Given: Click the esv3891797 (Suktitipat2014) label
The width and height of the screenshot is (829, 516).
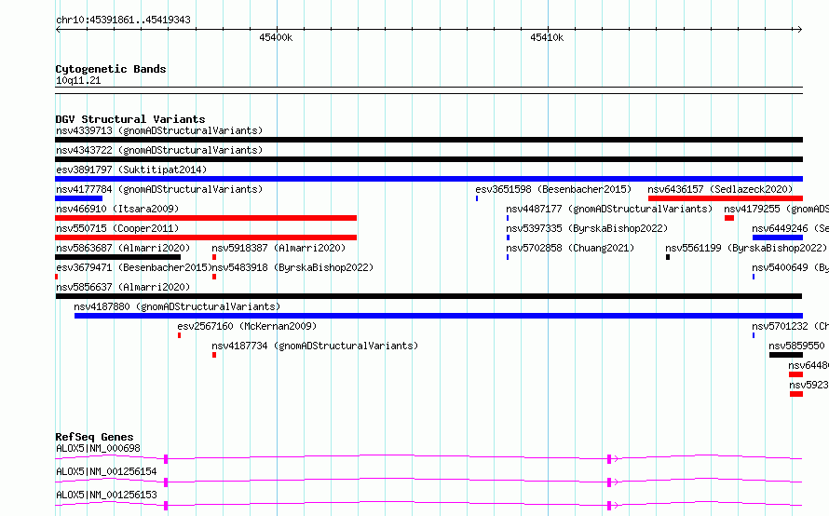Looking at the screenshot, I should [131, 170].
